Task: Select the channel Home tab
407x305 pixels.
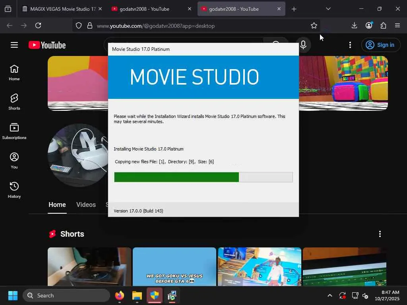Action: pos(57,205)
